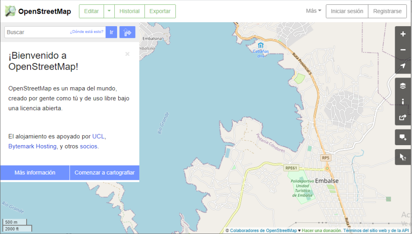
Task: Zoom in on the map
Action: 403,34
